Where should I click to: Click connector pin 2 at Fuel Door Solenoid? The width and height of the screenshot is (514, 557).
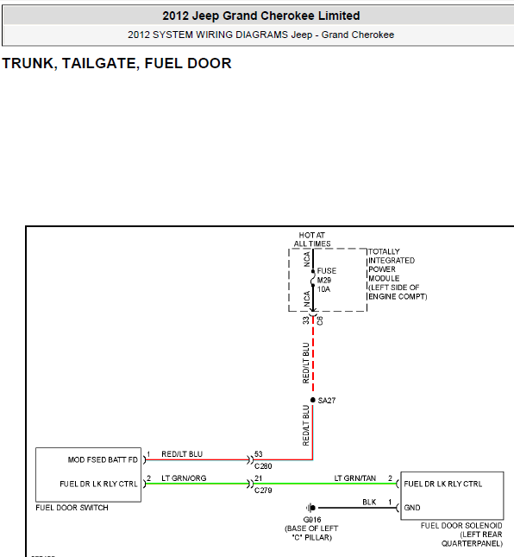click(397, 484)
